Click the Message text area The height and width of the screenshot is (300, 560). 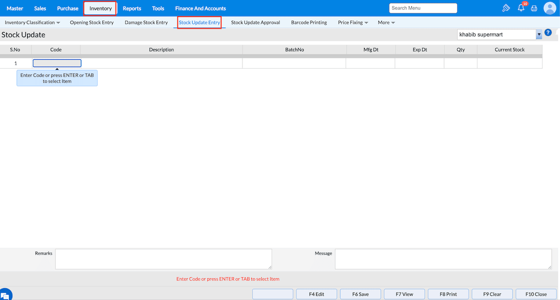pos(443,259)
